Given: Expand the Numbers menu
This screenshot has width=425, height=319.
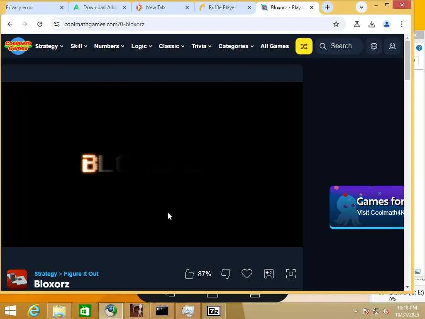Looking at the screenshot, I should (x=109, y=46).
